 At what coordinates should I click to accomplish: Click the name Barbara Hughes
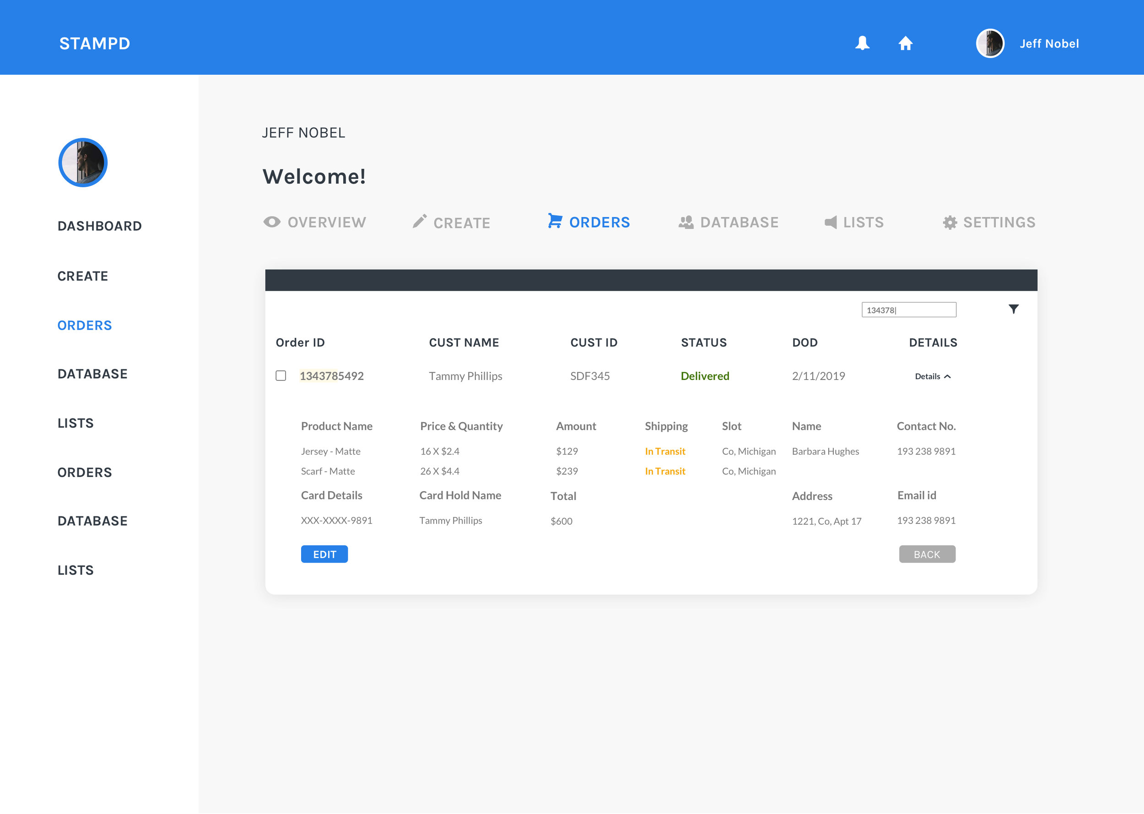(x=825, y=451)
